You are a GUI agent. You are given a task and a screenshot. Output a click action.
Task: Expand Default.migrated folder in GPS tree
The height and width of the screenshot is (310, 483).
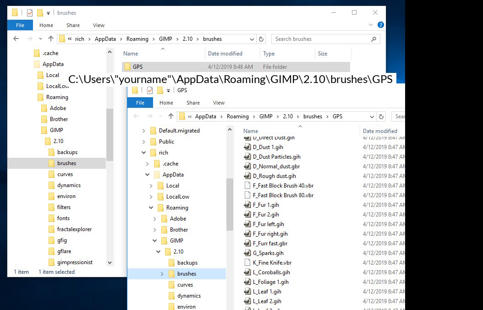coord(143,131)
